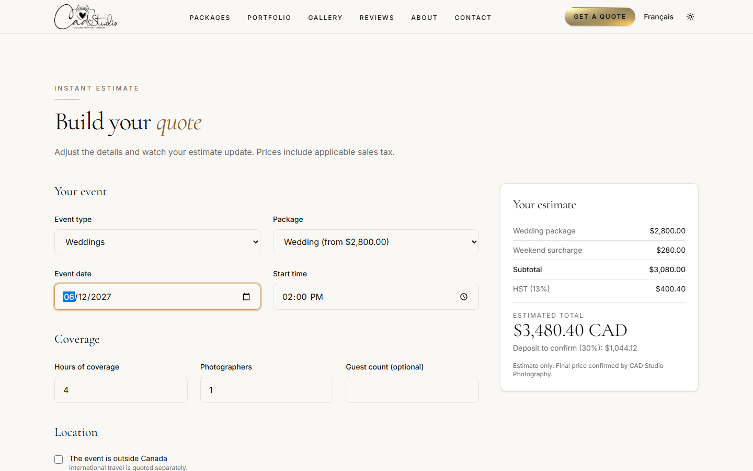
Task: Click the Photographers number field
Action: (267, 390)
